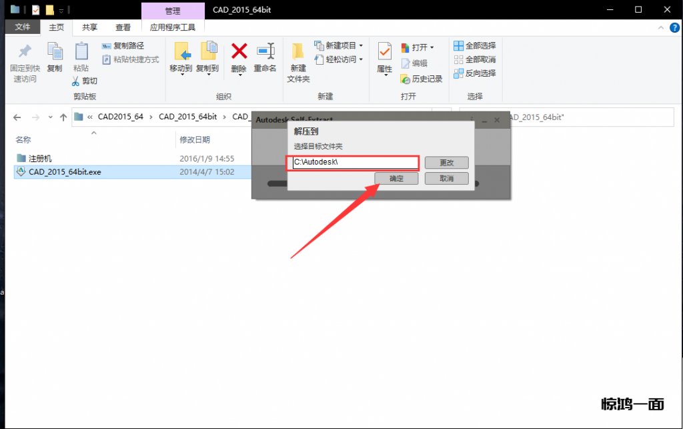This screenshot has width=683, height=429.
Task: Click the red Delete X icon
Action: 239,52
